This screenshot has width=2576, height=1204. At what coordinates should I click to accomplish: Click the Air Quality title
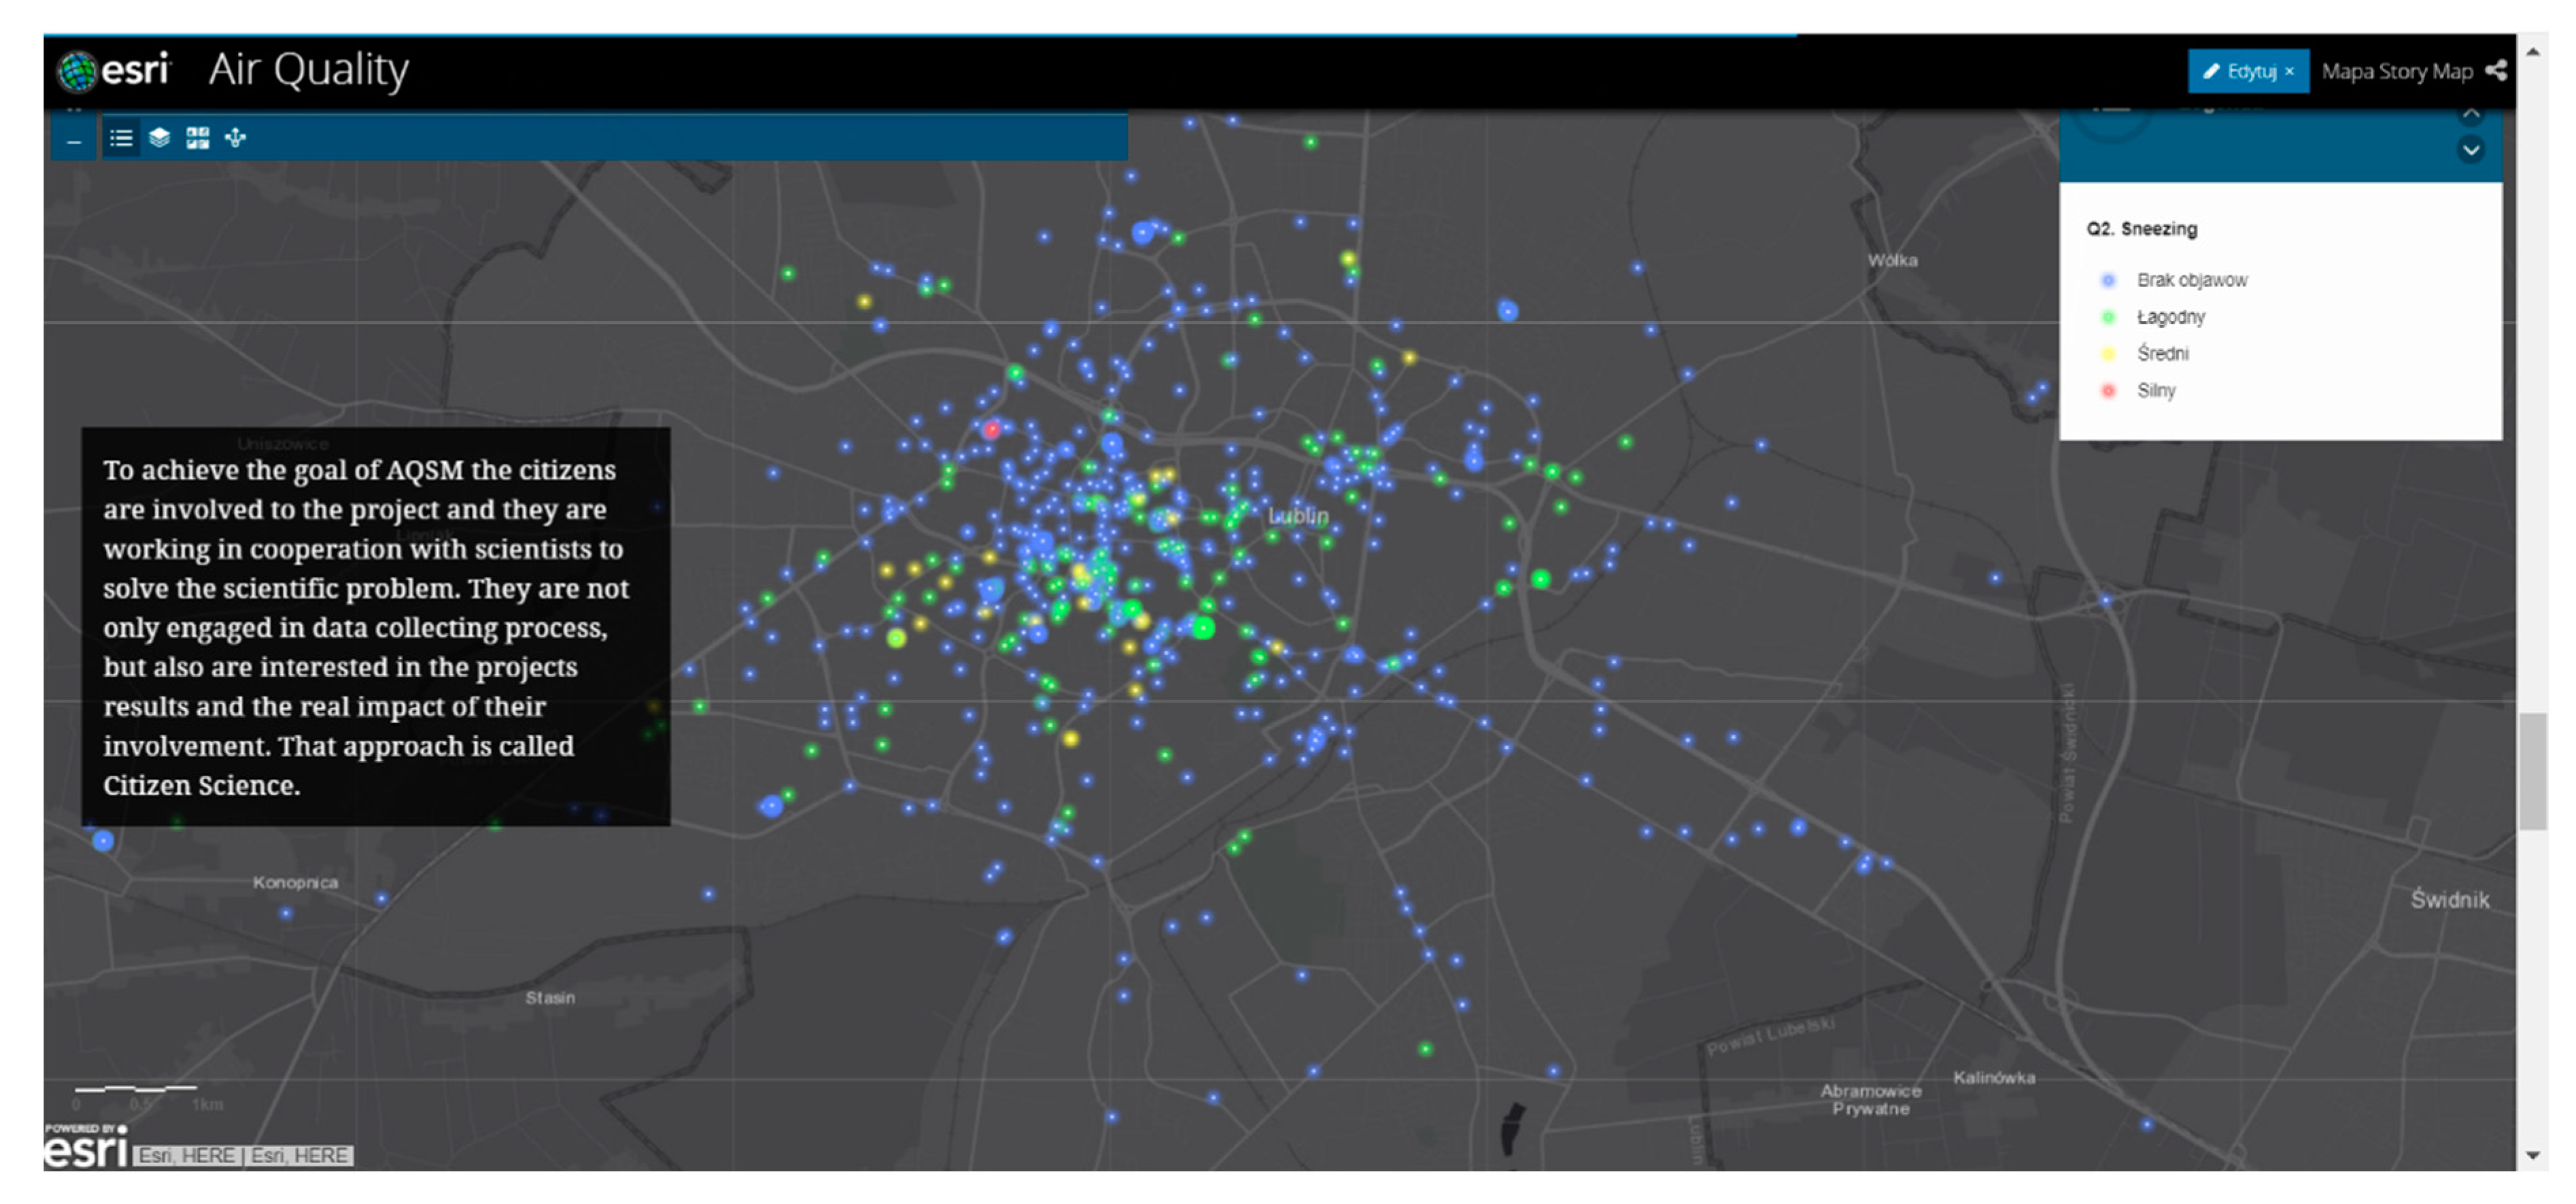[x=308, y=70]
